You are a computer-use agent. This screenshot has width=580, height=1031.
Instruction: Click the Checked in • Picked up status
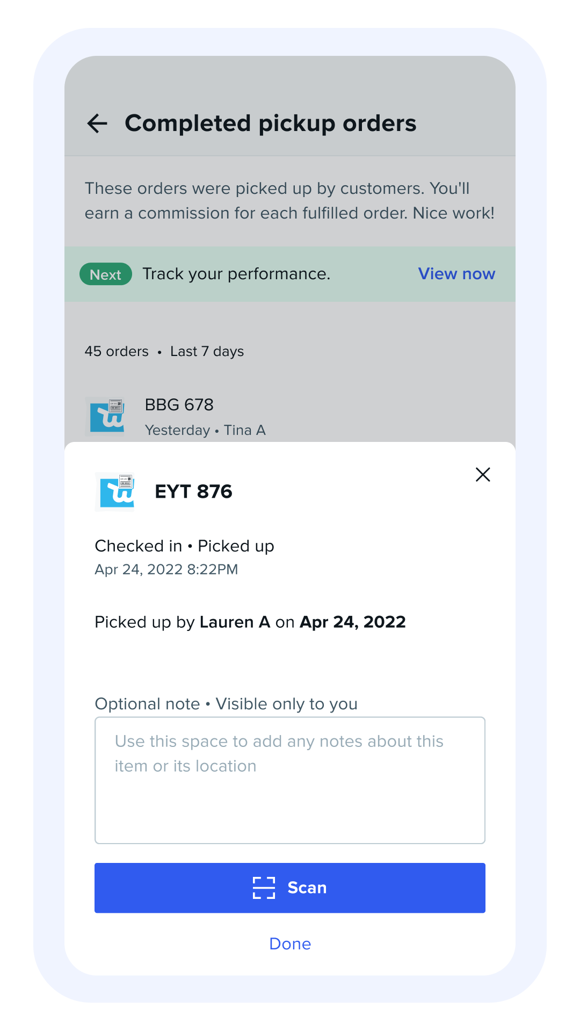coord(184,546)
